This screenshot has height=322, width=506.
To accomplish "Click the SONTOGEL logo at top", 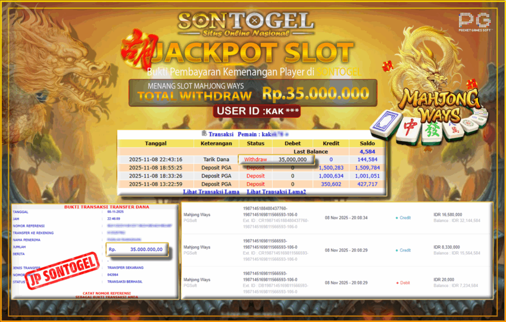I will click(246, 24).
